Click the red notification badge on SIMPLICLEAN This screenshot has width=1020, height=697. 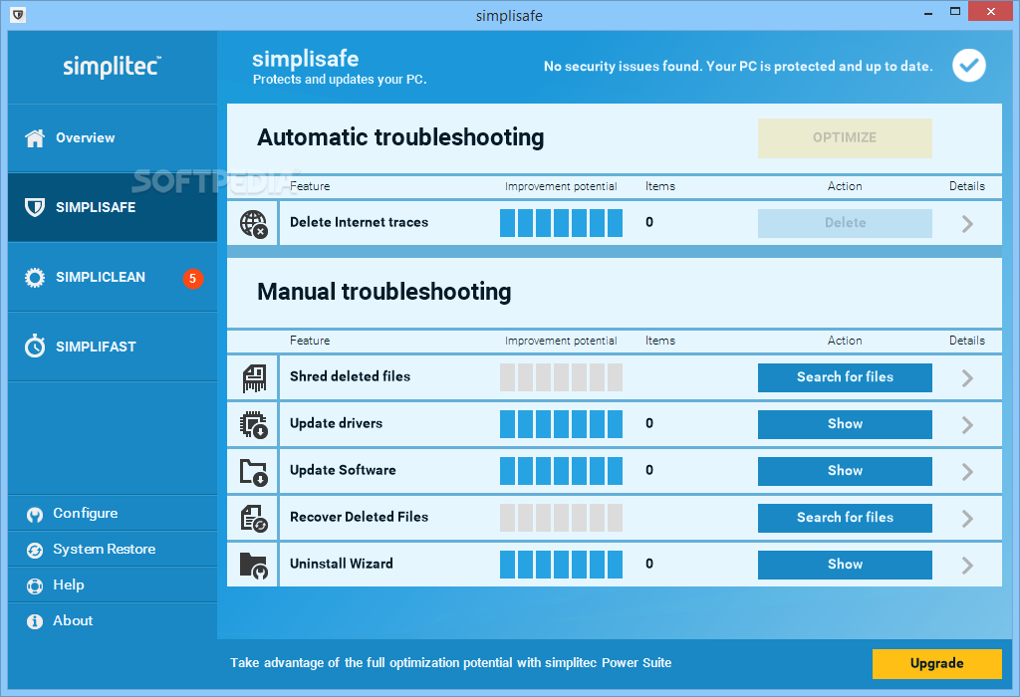coord(192,278)
